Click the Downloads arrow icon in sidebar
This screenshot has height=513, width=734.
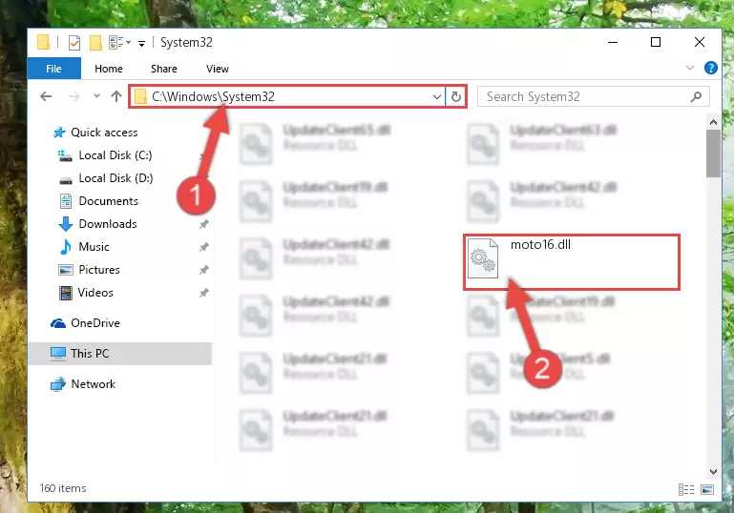[66, 224]
